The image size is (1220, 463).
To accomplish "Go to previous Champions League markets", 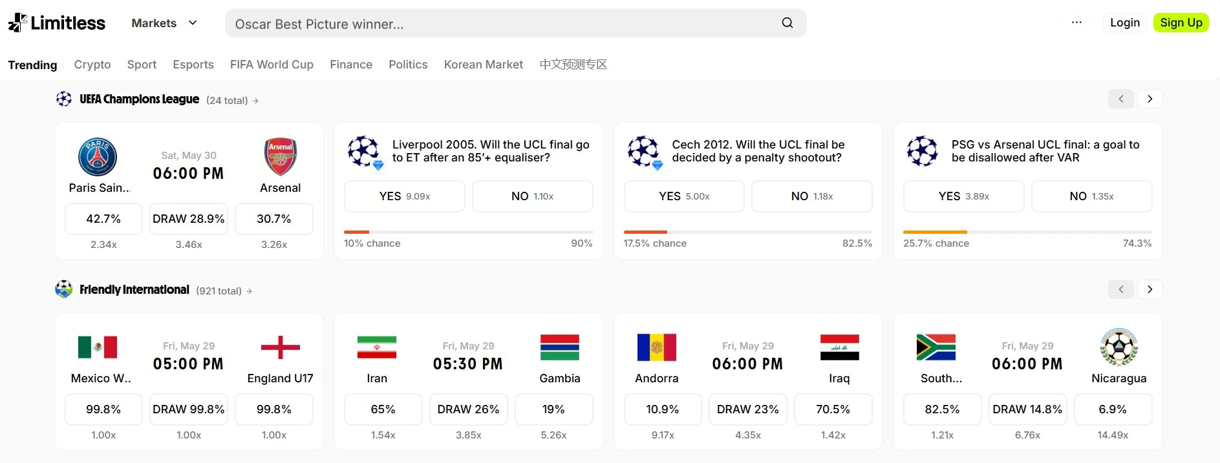I will (x=1121, y=99).
